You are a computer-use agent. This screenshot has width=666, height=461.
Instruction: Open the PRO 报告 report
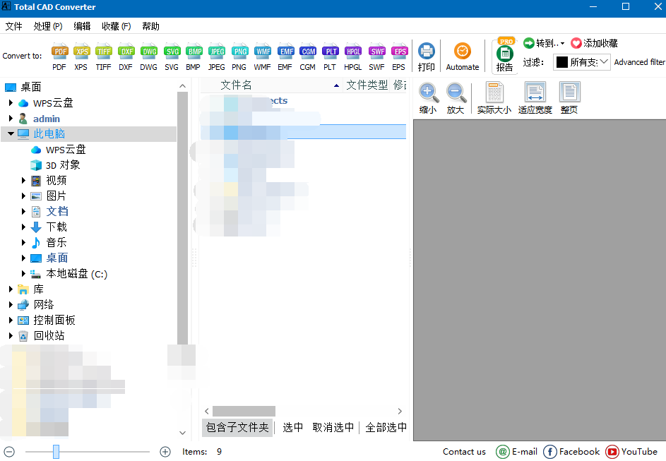tap(504, 56)
